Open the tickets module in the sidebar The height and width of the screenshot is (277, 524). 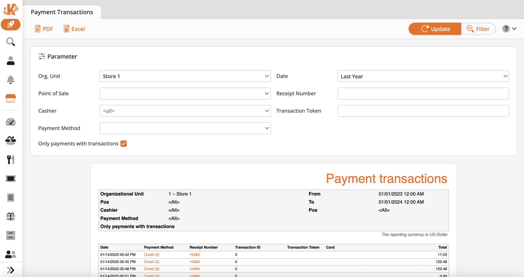coord(11,179)
